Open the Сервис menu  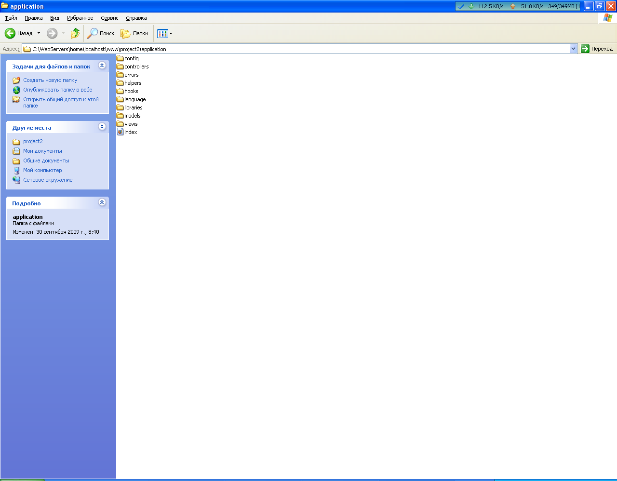coord(109,18)
